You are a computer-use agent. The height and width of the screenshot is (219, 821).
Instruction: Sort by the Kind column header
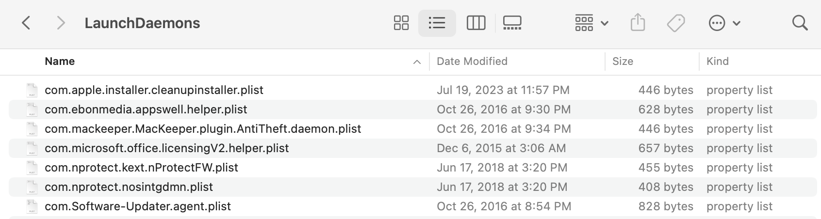click(x=717, y=62)
